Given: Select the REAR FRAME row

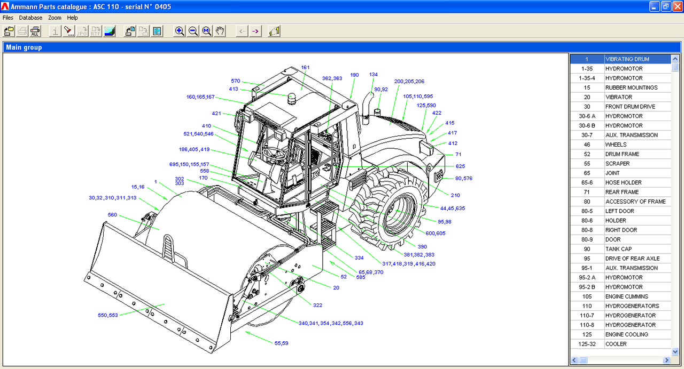Looking at the screenshot, I should pyautogui.click(x=620, y=192).
